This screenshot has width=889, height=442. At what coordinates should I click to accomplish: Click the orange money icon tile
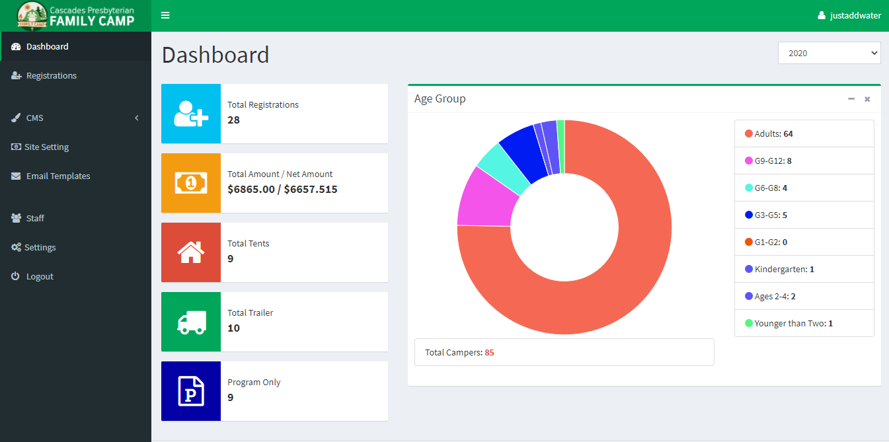[191, 183]
